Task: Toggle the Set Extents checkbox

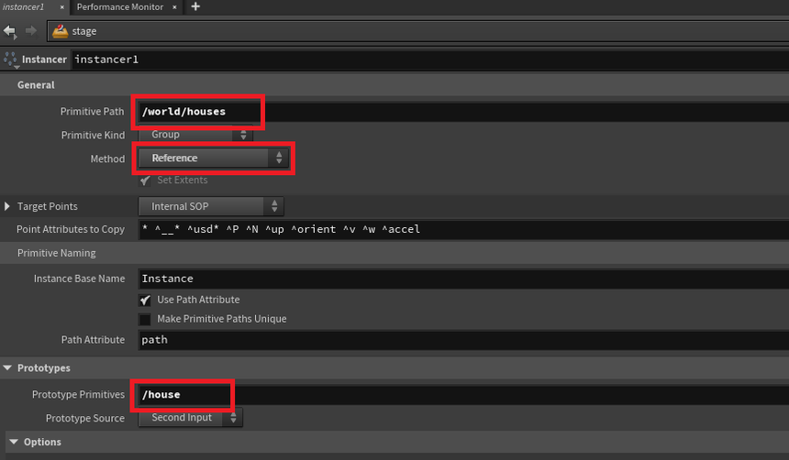Action: [145, 180]
